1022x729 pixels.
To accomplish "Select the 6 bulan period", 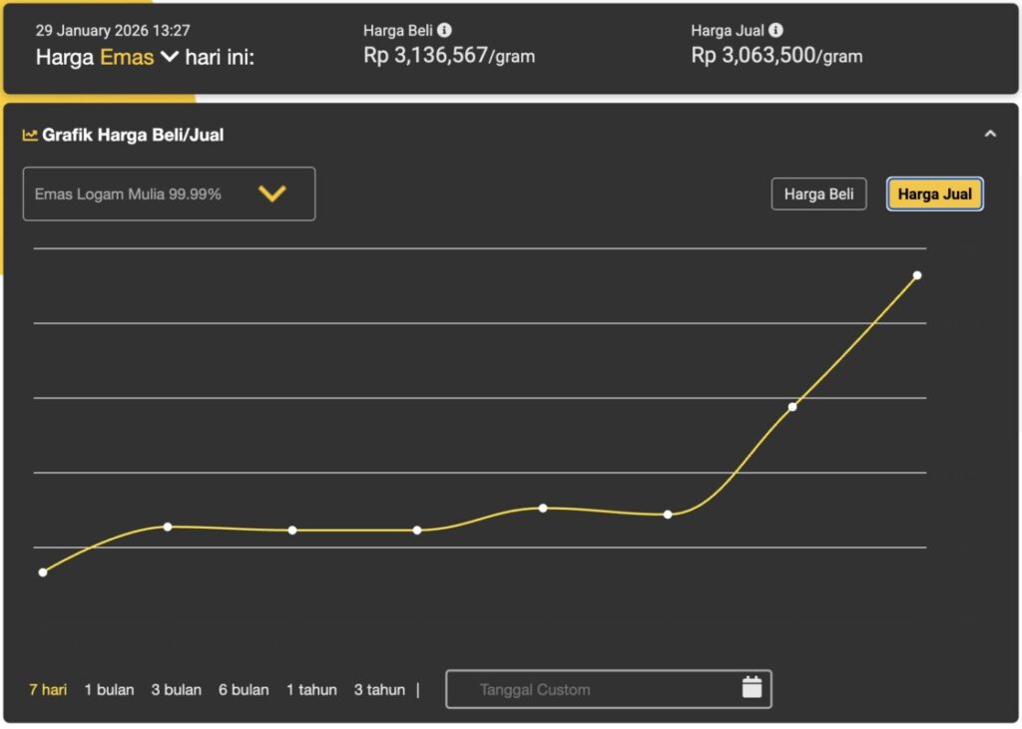I will (243, 689).
